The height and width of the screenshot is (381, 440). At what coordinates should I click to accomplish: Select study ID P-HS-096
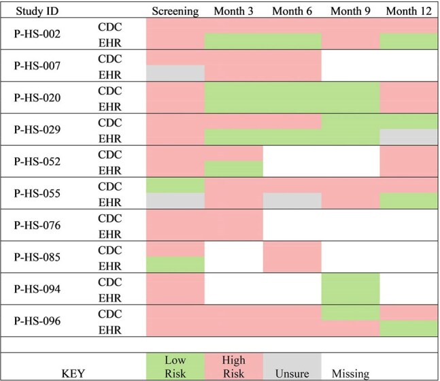[37, 321]
